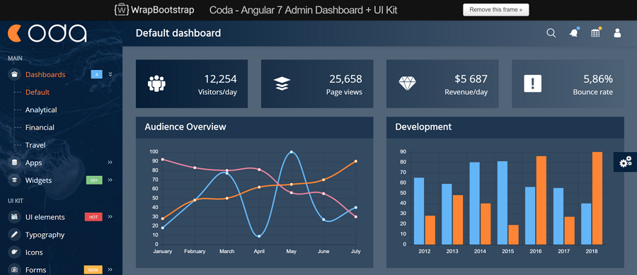Viewport: 637px width, 275px height.
Task: Open the calendar icon in header
Action: pyautogui.click(x=595, y=33)
